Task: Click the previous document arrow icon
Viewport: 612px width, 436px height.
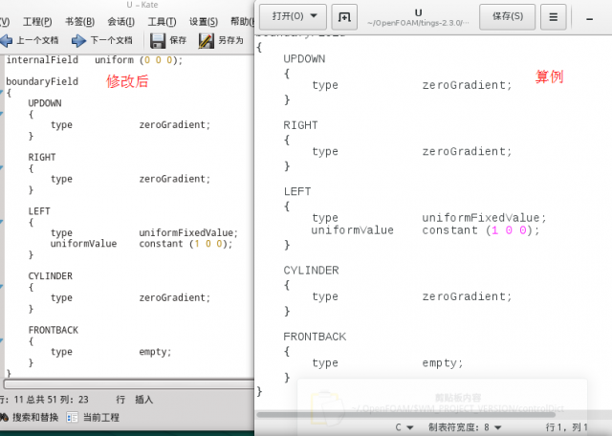Action: coord(7,40)
